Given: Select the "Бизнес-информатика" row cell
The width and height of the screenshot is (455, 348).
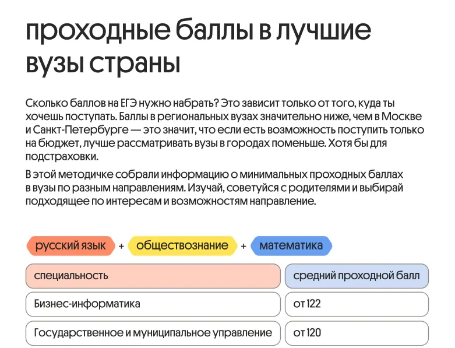Looking at the screenshot, I should 153,304.
